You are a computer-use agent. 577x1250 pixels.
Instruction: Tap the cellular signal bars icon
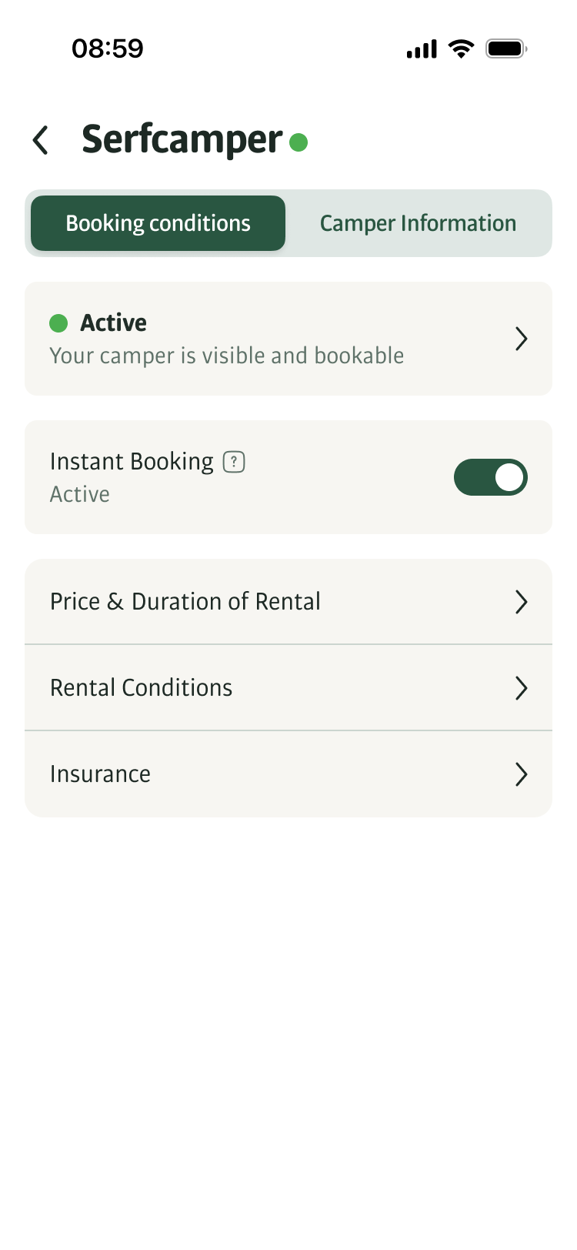coord(422,50)
